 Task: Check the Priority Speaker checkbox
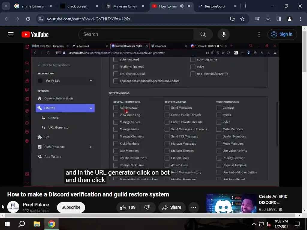tap(219, 158)
